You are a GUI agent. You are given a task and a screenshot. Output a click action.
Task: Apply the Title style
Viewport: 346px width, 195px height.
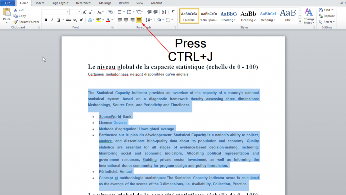pos(288,16)
